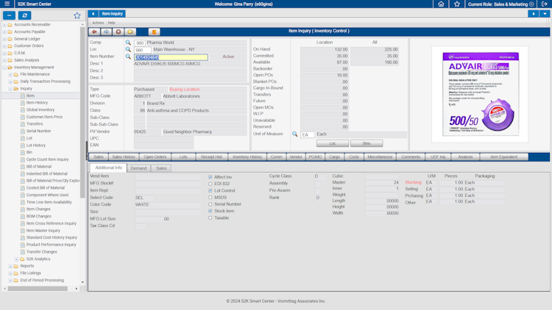Image resolution: width=552 pixels, height=310 pixels.
Task: Expand the File Maintenance folder
Action: coord(10,74)
